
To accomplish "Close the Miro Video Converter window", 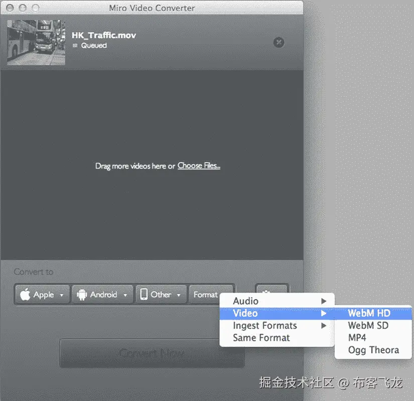I will [x=10, y=8].
